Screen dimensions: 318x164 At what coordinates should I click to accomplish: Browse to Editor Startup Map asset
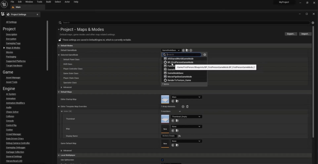(177, 101)
